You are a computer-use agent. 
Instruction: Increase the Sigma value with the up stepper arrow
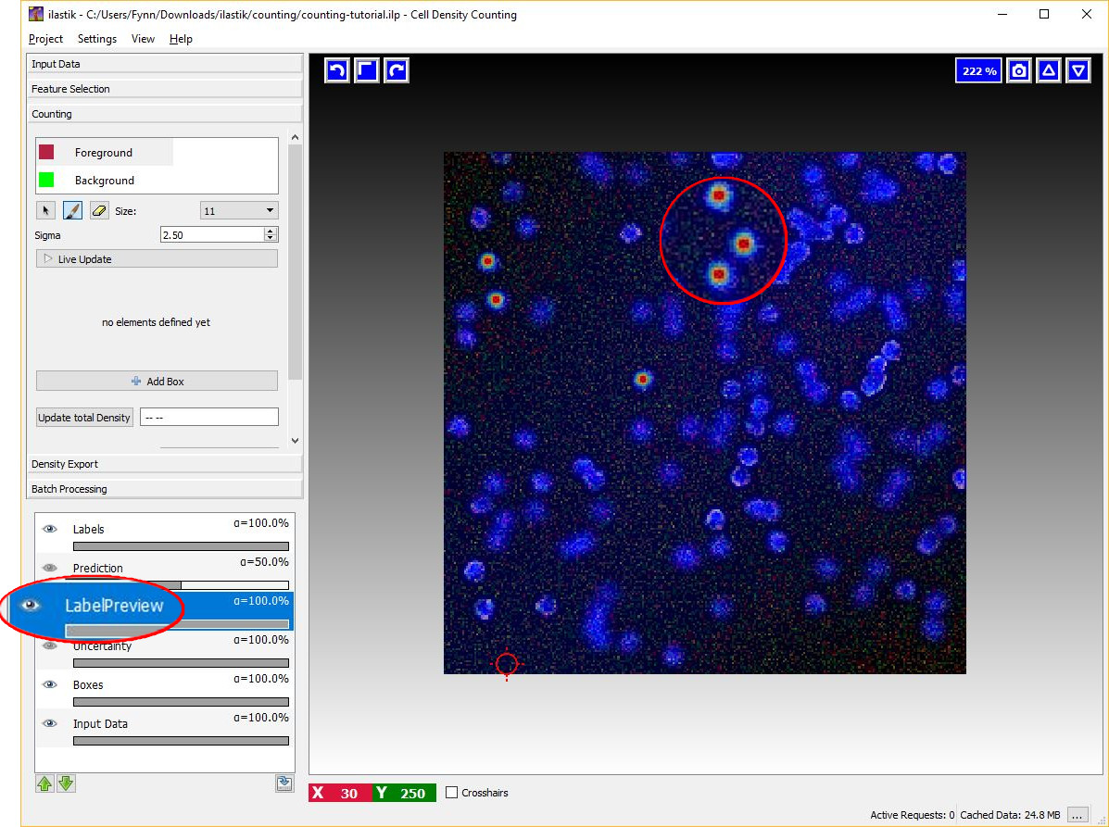271,231
